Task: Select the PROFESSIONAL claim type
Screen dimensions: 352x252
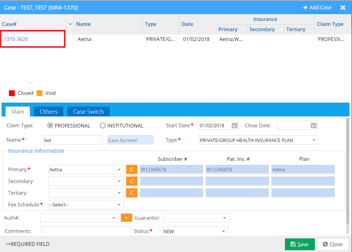Action: tap(50, 126)
